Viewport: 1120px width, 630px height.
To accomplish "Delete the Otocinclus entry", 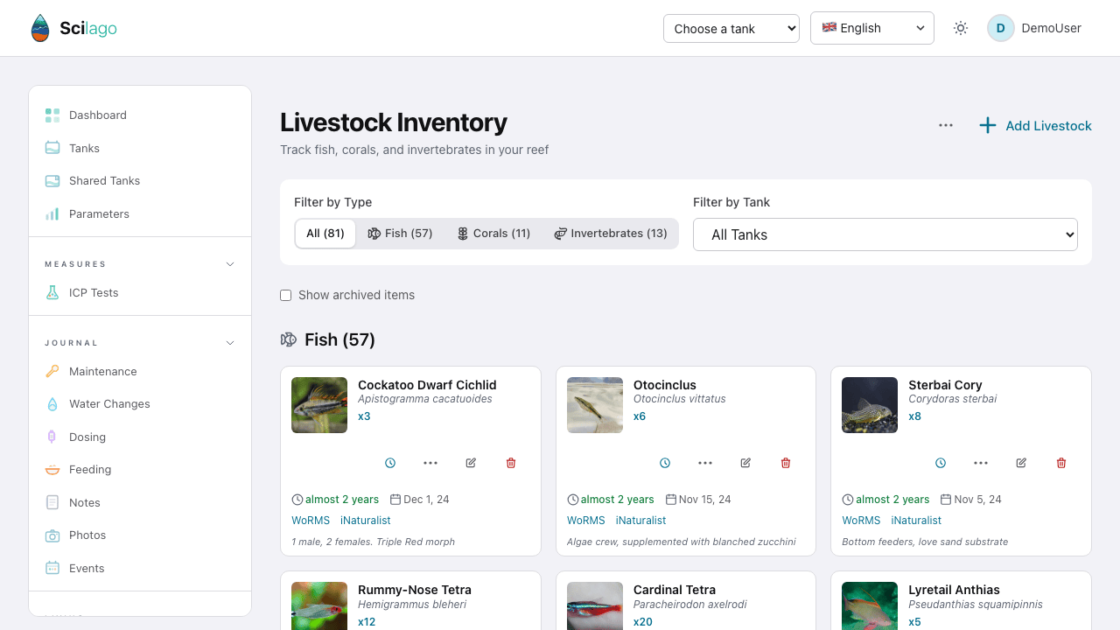I will pos(786,463).
